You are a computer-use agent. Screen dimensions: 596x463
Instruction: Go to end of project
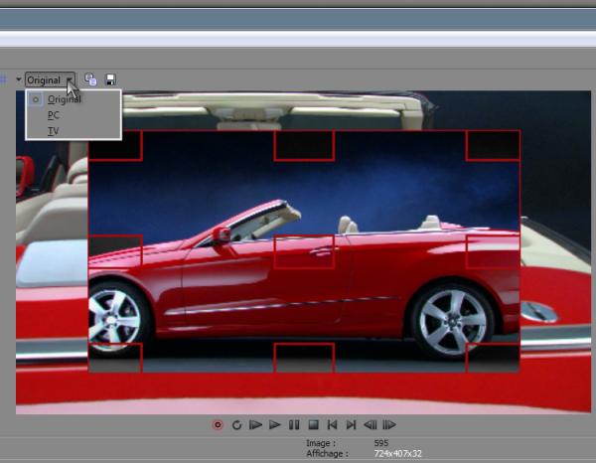(x=351, y=425)
